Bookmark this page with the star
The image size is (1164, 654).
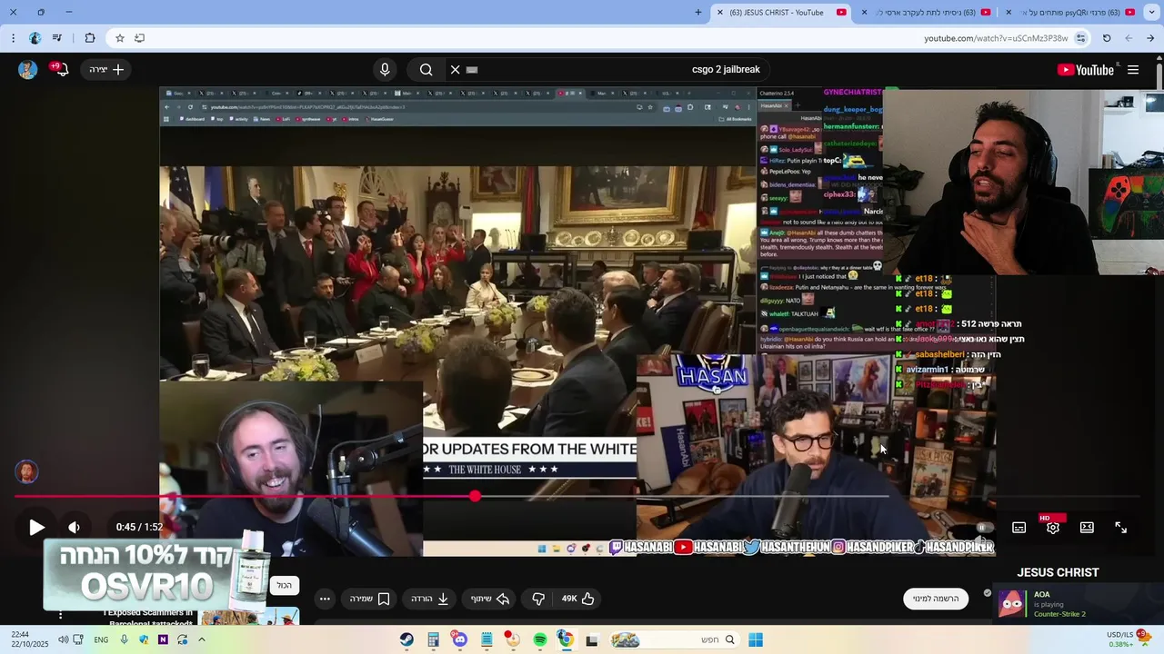[x=119, y=38]
